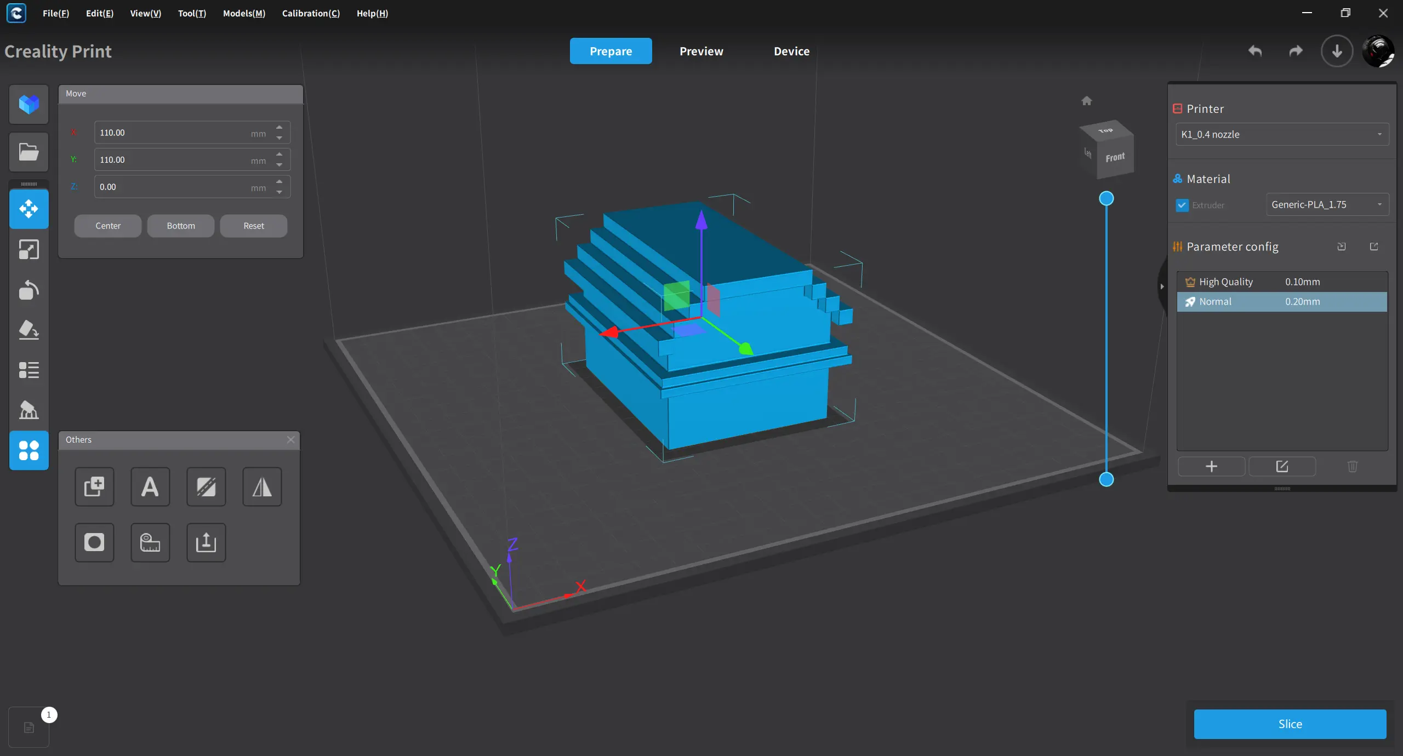
Task: Reset view with the home icon
Action: [x=1087, y=101]
